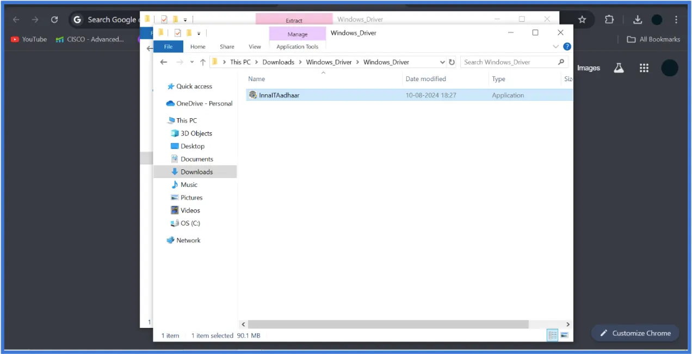Click the scrollbar left arrow in Explorer
The width and height of the screenshot is (692, 354).
(243, 324)
